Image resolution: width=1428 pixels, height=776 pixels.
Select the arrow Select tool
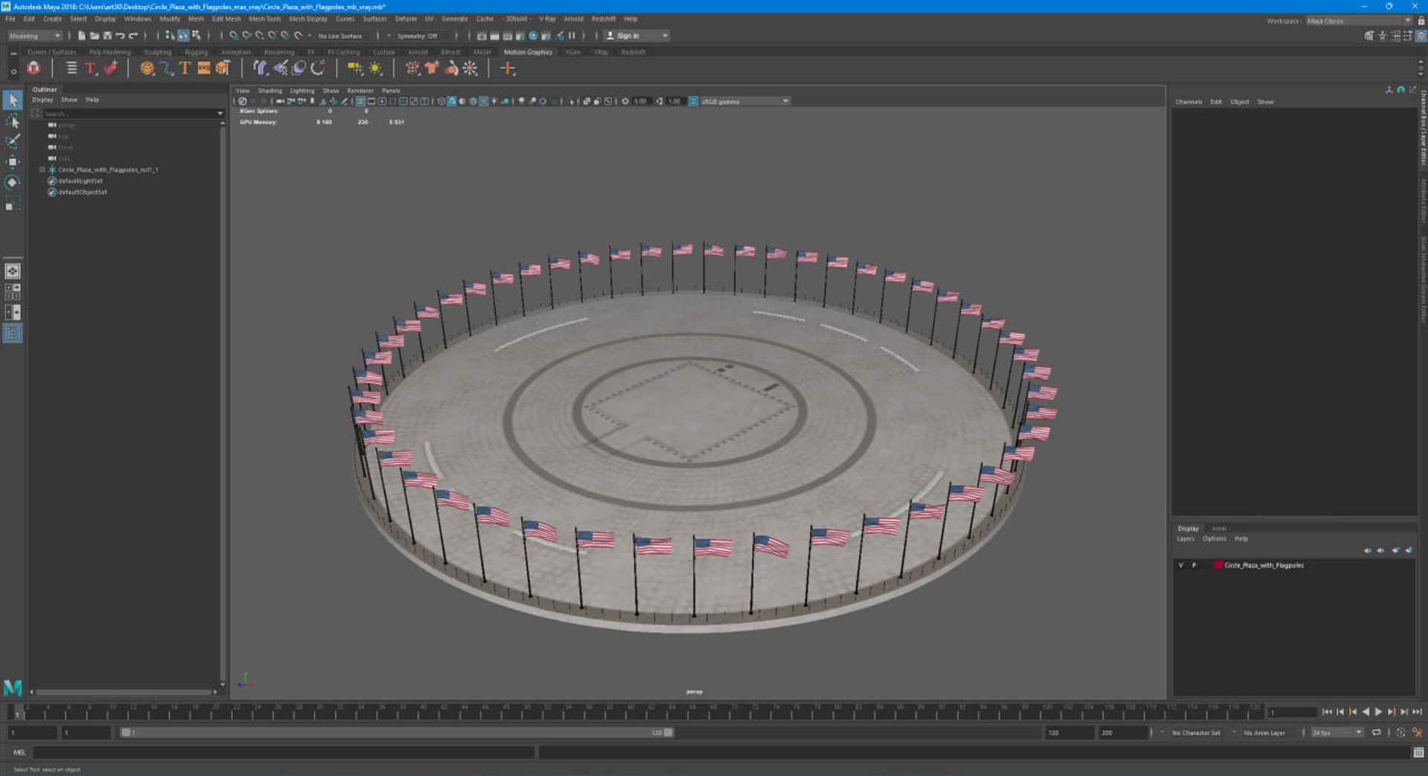(13, 100)
